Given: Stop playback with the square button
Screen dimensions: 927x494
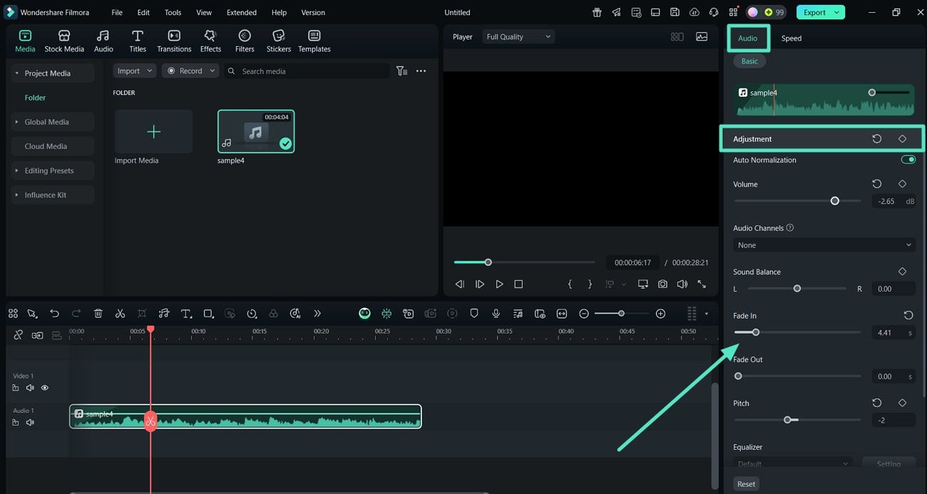Looking at the screenshot, I should click(x=518, y=284).
